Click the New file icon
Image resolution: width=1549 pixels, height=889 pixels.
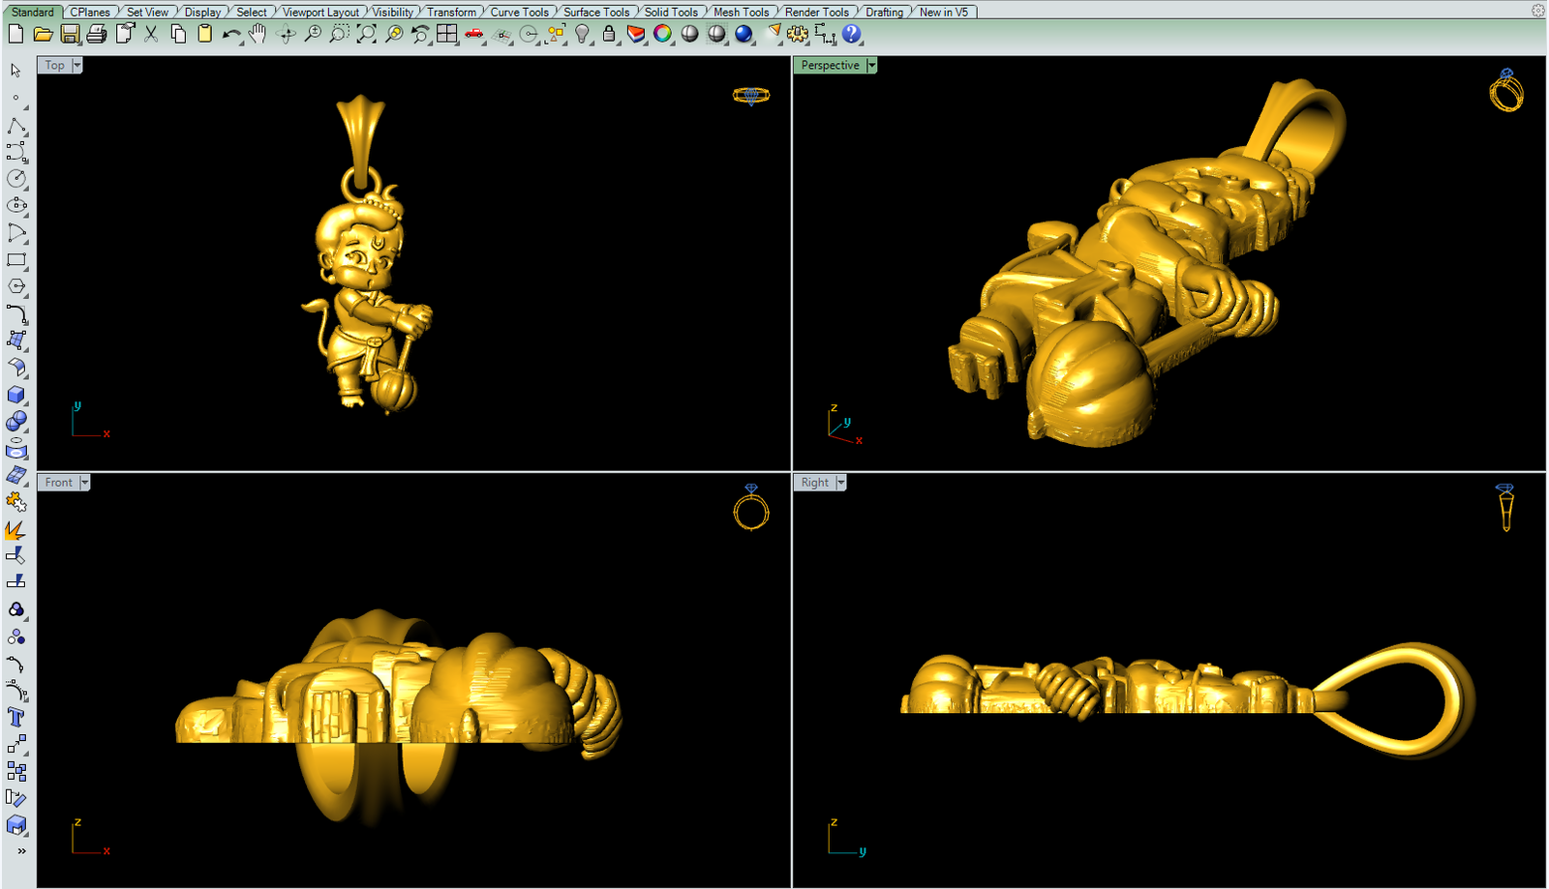(15, 34)
